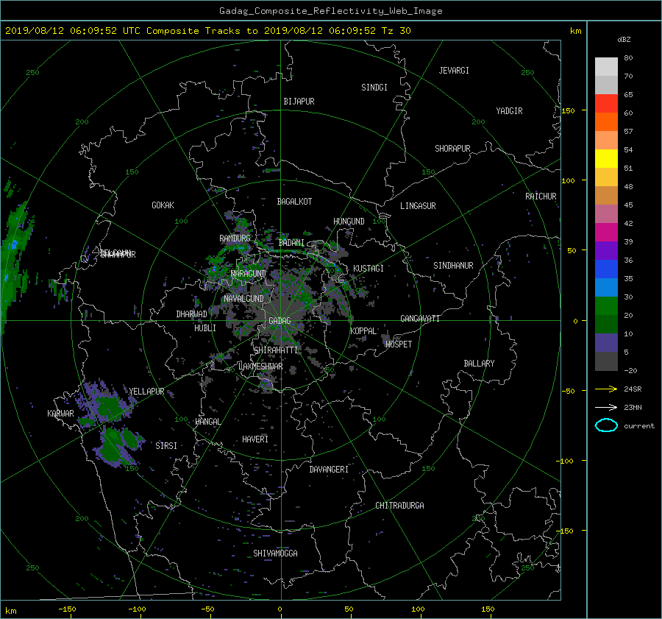Click the SHIVAMOGGA city label
This screenshot has height=619, width=662.
coord(275,553)
